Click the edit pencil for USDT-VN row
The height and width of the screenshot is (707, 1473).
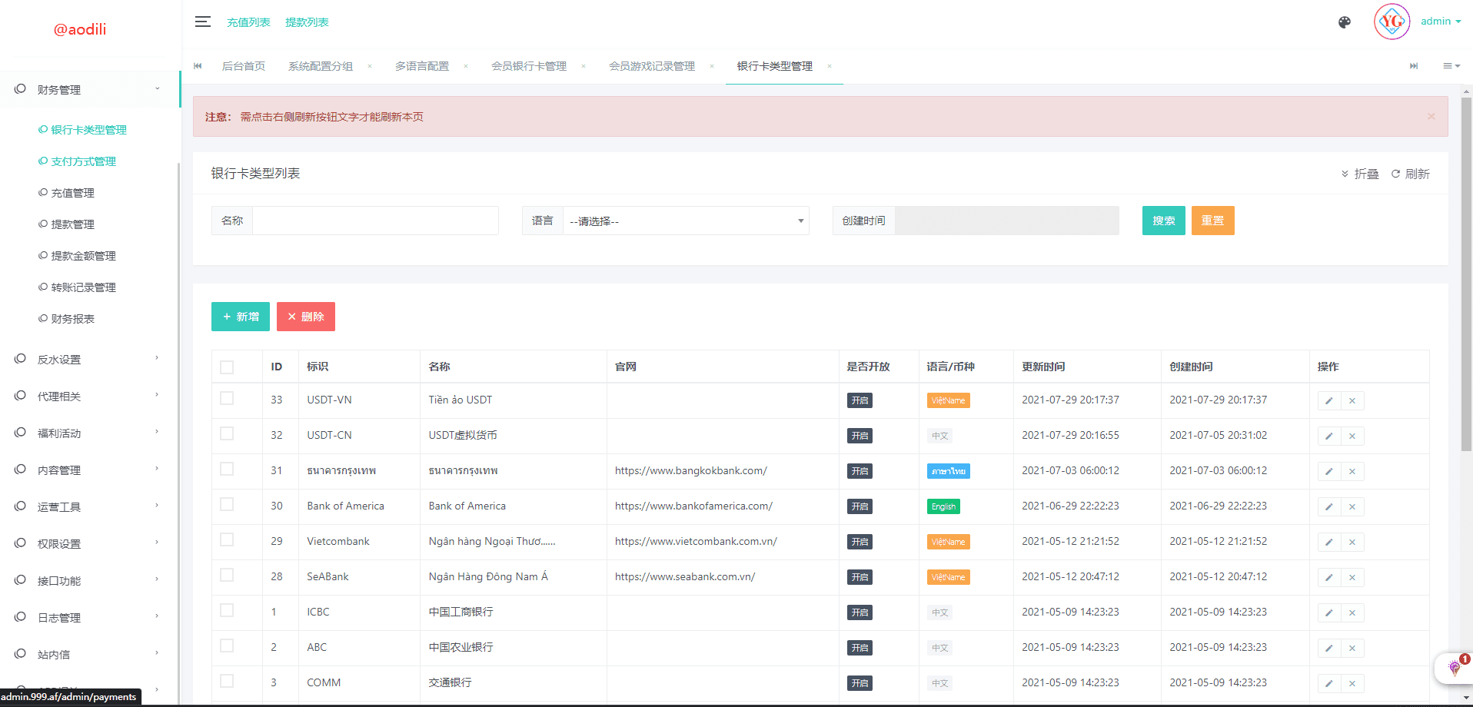pos(1328,400)
